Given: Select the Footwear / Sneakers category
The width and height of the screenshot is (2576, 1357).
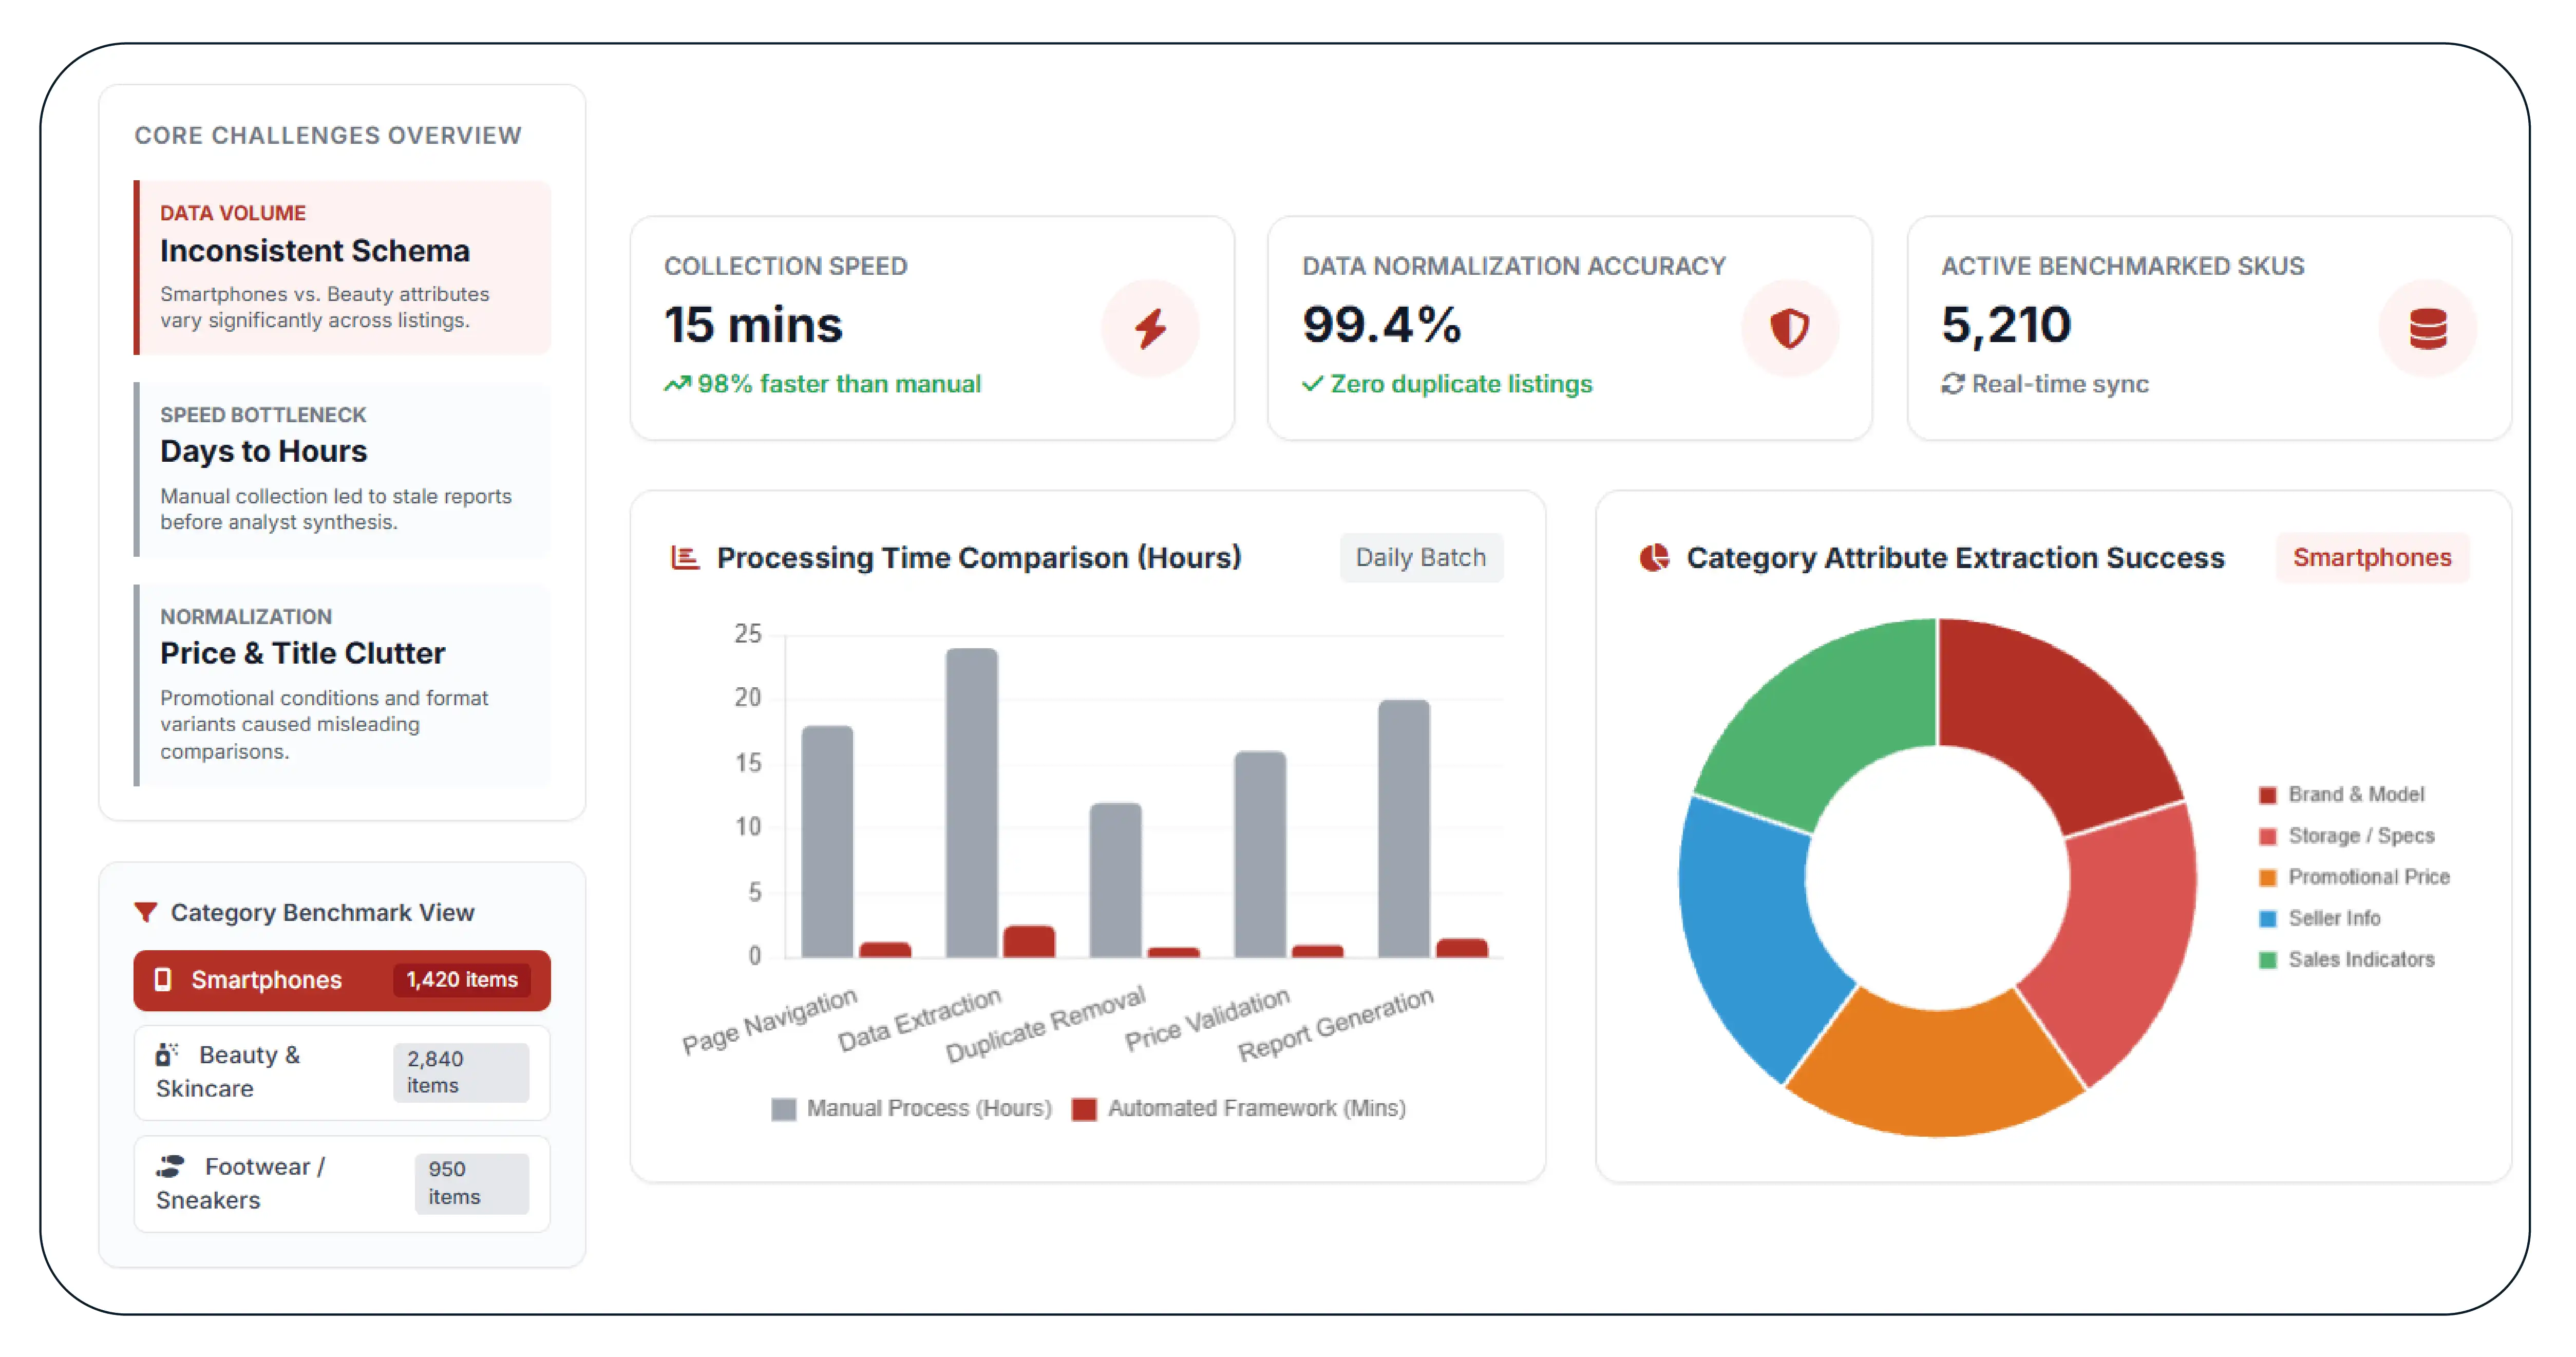Looking at the screenshot, I should [x=342, y=1183].
